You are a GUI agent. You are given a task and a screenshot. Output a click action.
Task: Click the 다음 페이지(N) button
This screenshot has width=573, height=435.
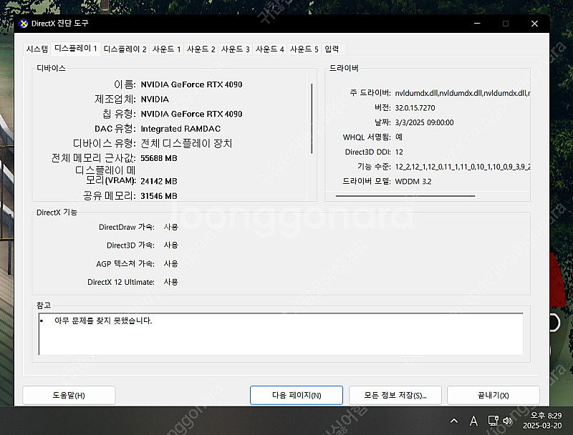[x=296, y=395]
